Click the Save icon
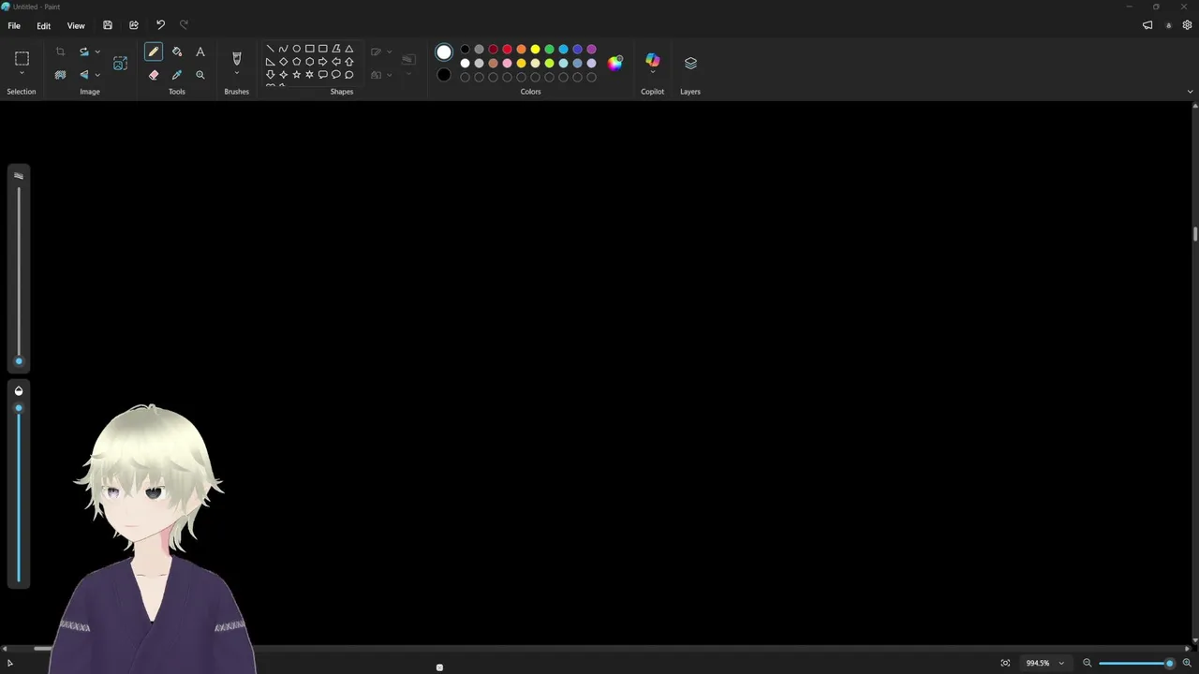1199x674 pixels. coord(108,25)
